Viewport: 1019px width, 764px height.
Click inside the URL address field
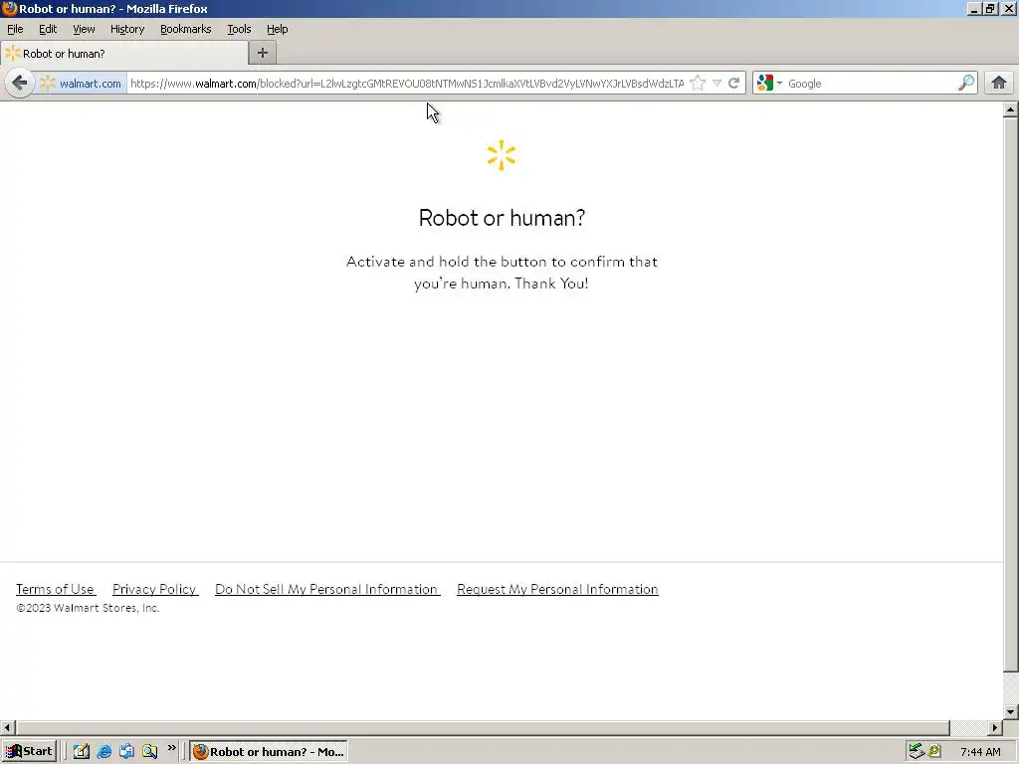407,84
